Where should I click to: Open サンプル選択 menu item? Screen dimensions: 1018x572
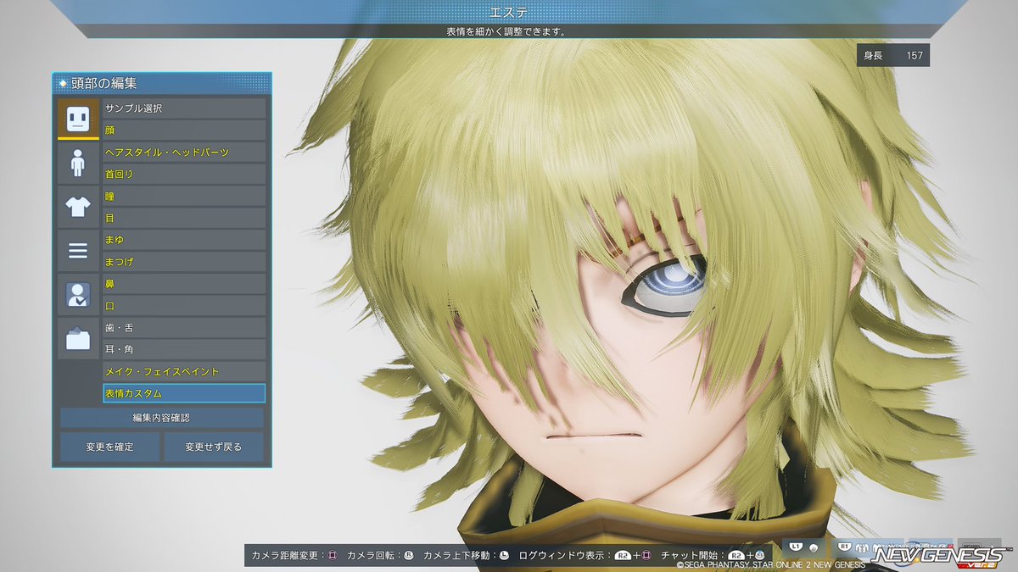tap(184, 108)
